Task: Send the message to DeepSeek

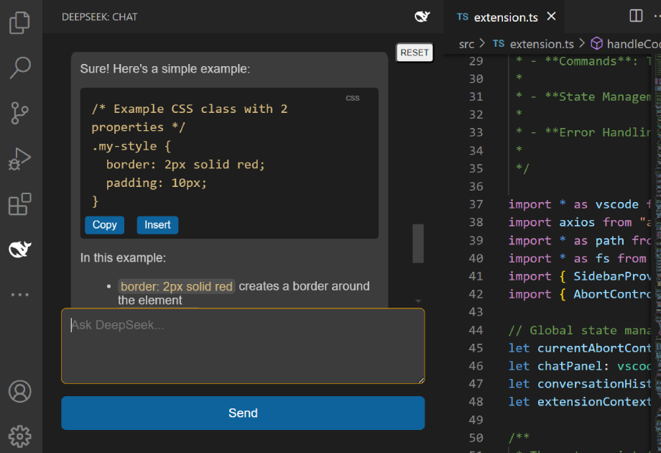Action: [x=243, y=413]
